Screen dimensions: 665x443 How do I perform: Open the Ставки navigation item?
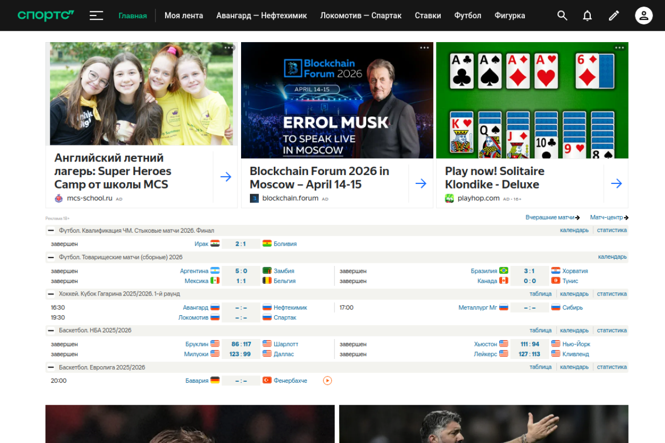pyautogui.click(x=428, y=16)
